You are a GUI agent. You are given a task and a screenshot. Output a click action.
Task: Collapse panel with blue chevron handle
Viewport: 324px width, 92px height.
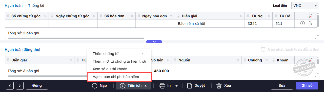point(154,42)
